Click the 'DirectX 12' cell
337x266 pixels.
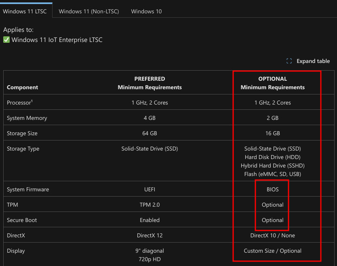[x=150, y=235]
